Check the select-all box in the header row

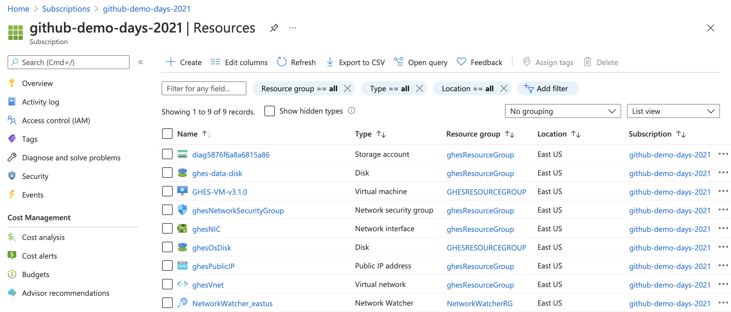click(x=167, y=134)
